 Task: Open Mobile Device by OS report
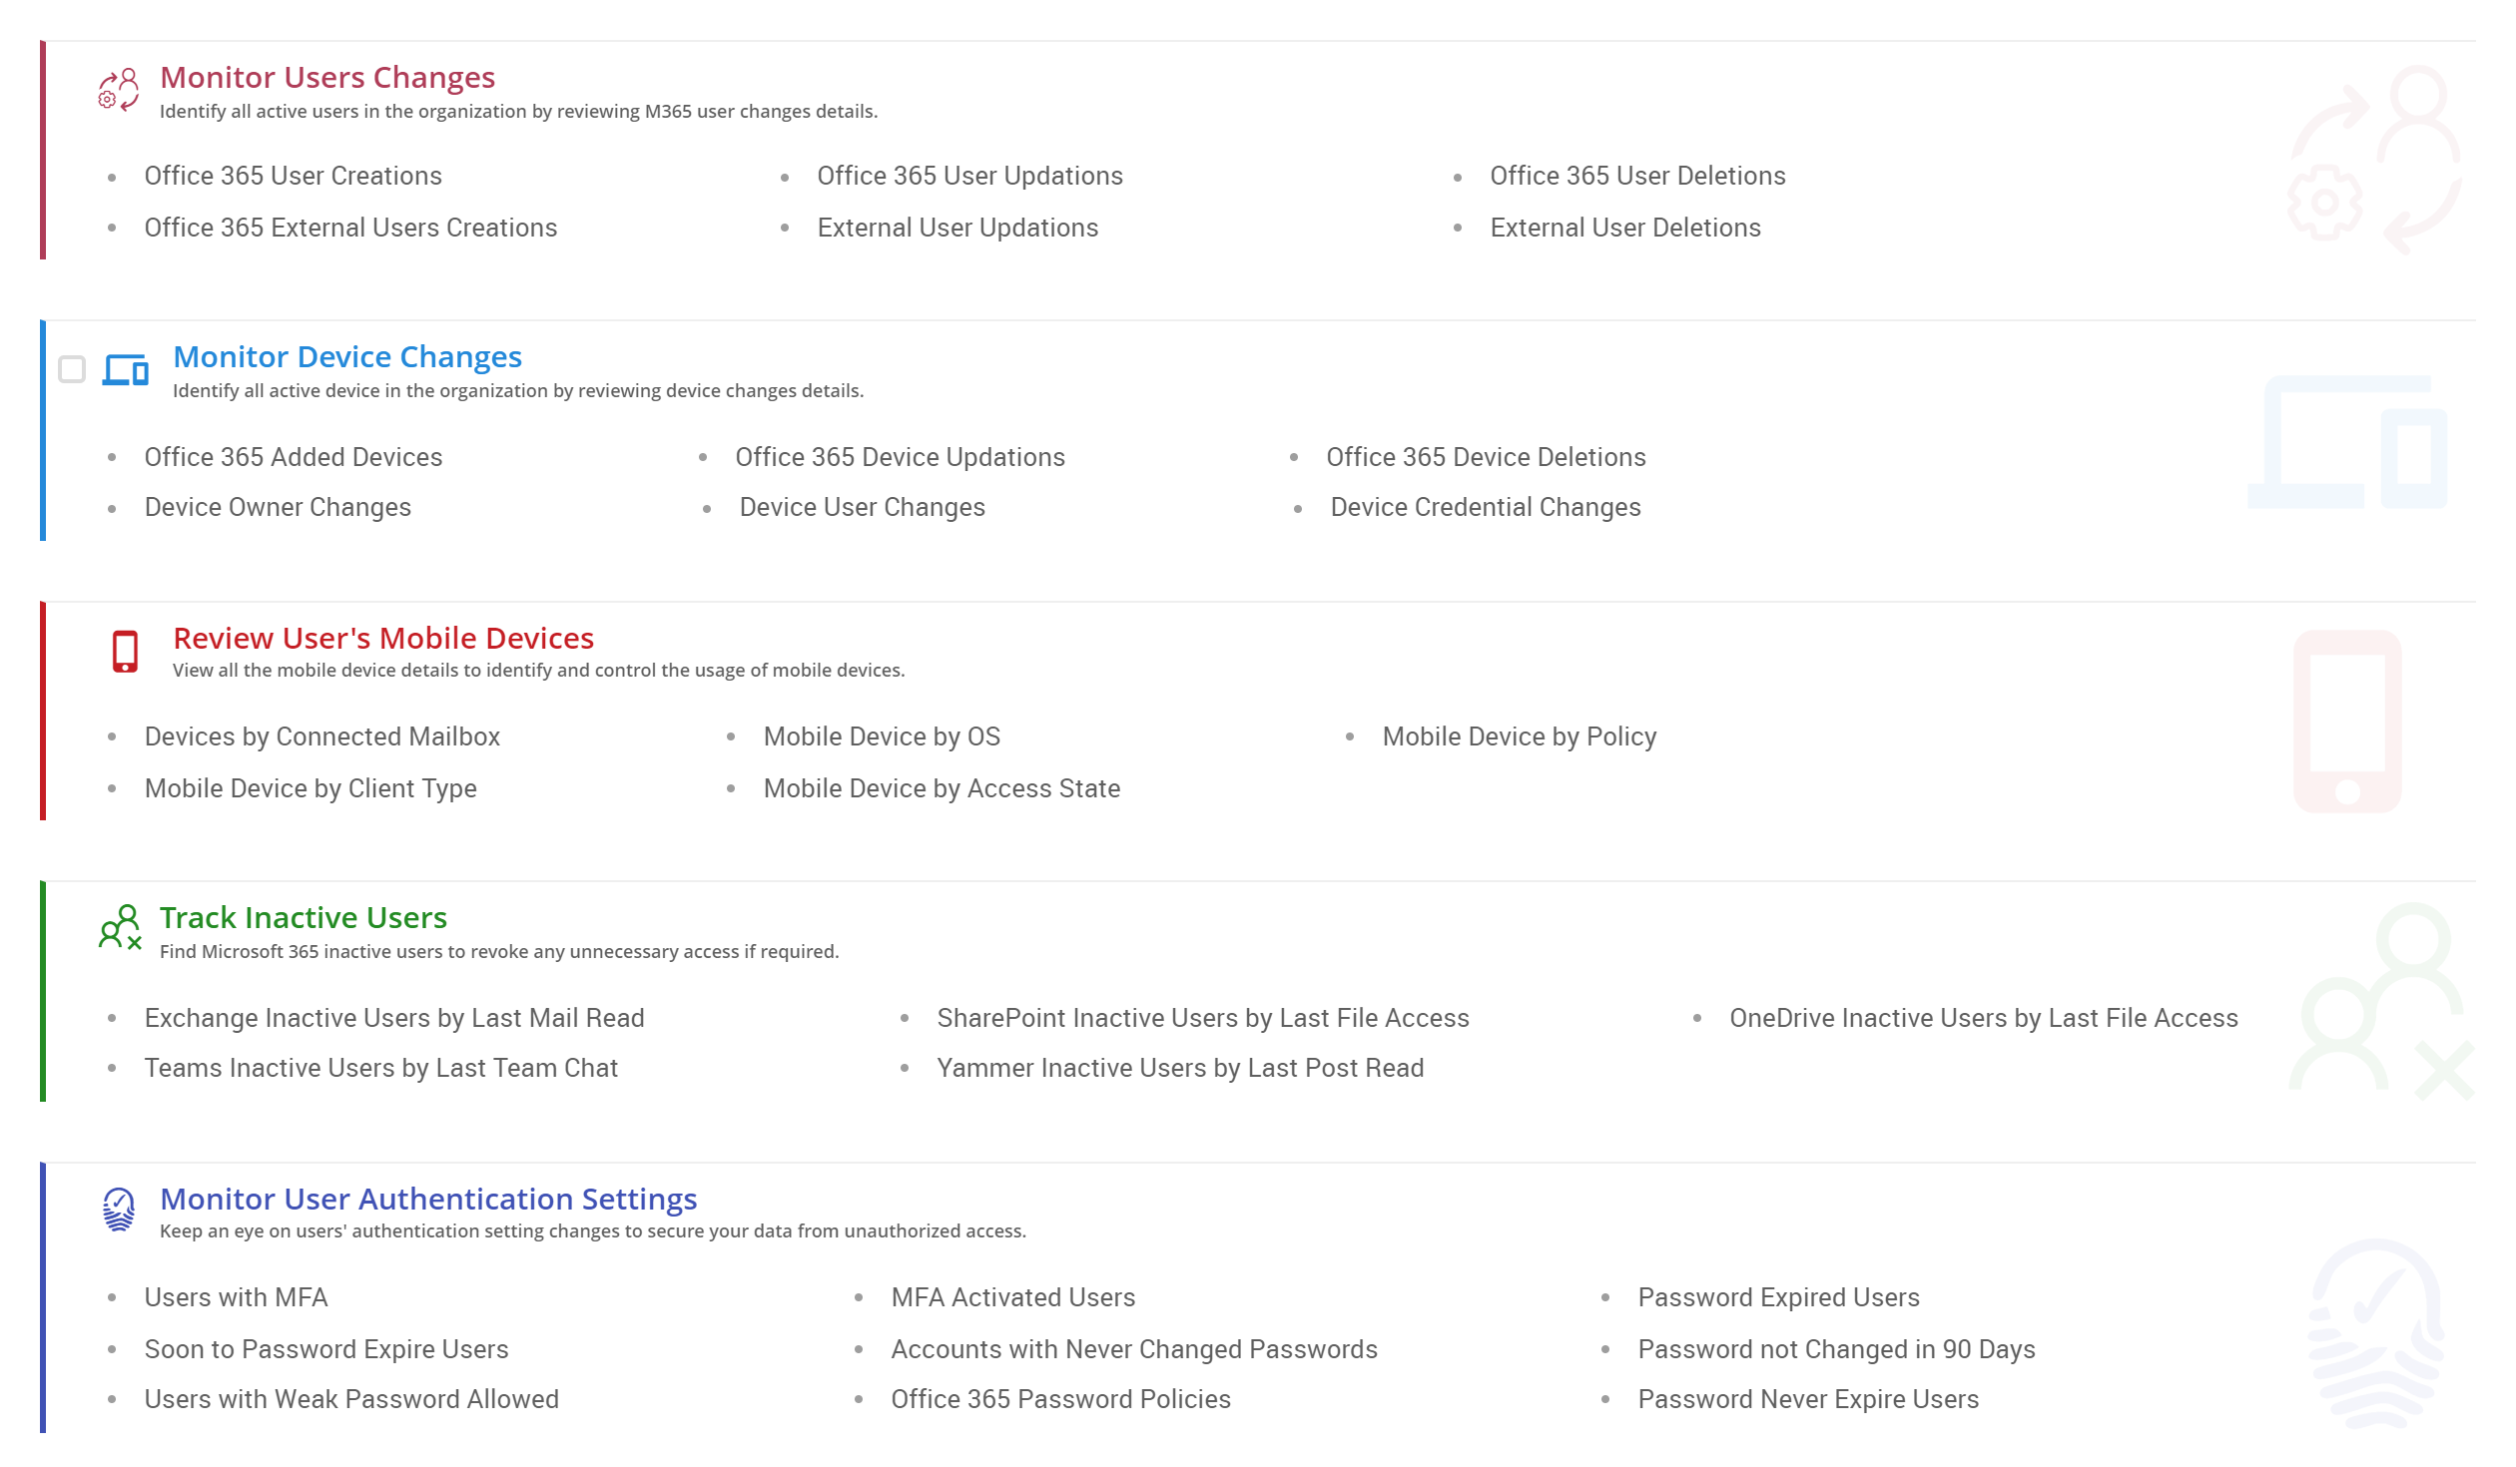pyautogui.click(x=883, y=735)
